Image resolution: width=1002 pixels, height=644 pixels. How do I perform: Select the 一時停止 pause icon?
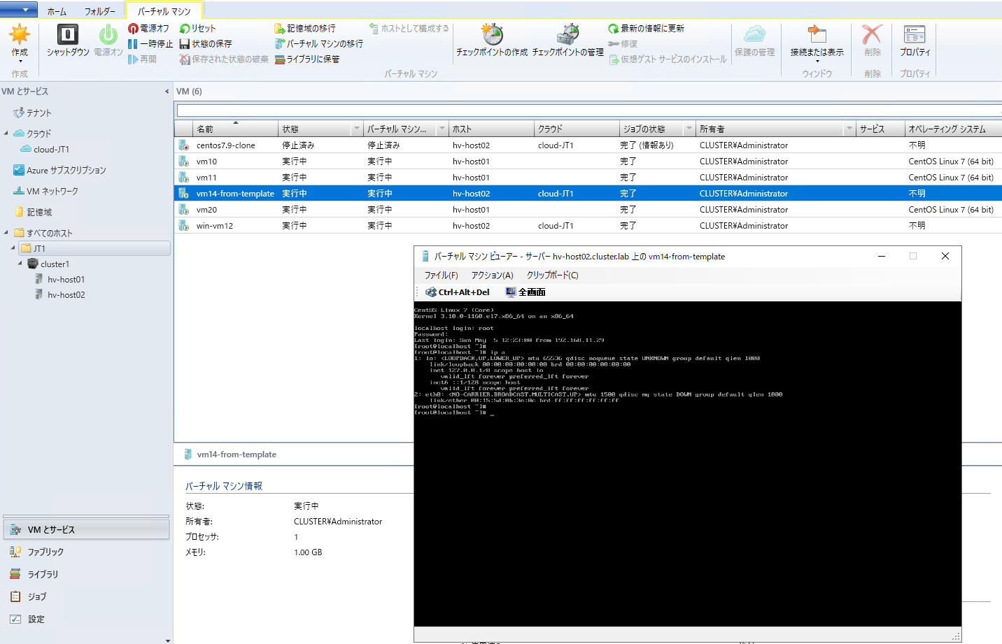pos(134,44)
